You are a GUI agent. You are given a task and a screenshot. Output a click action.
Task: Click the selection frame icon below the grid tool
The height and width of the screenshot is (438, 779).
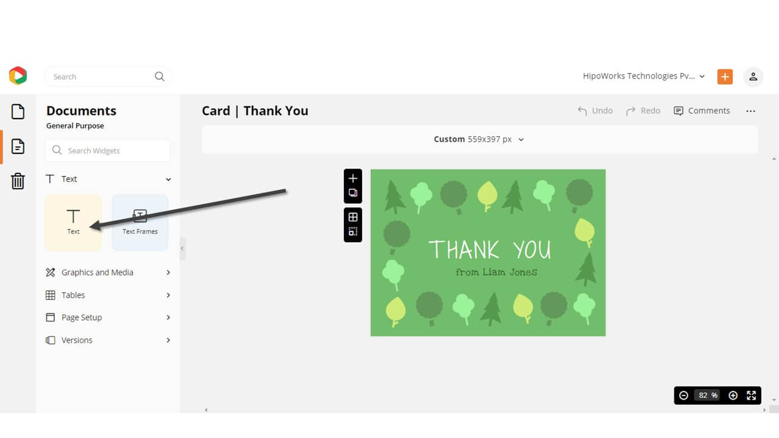coord(353,232)
